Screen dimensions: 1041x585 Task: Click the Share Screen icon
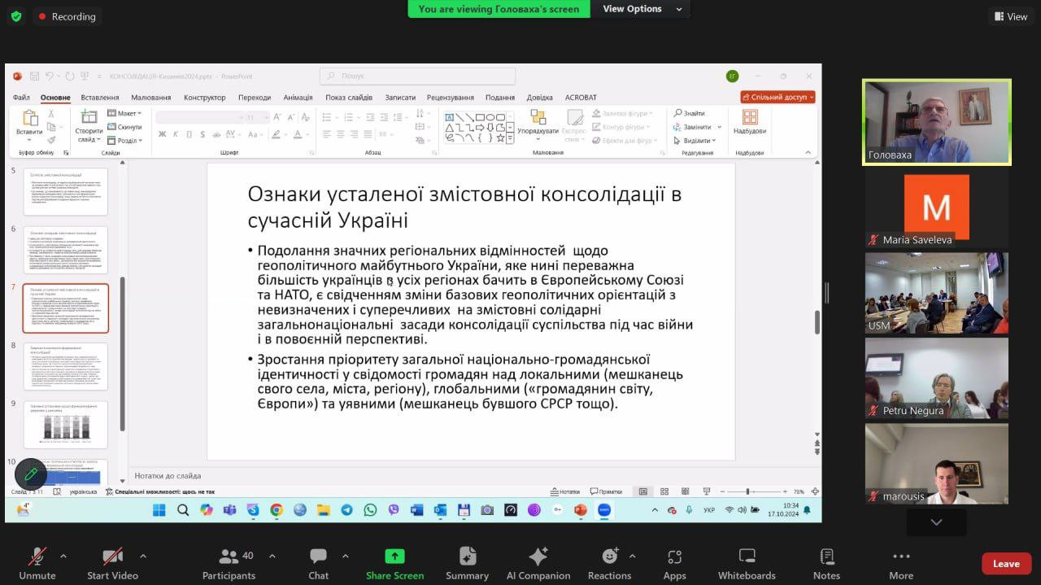pos(394,557)
